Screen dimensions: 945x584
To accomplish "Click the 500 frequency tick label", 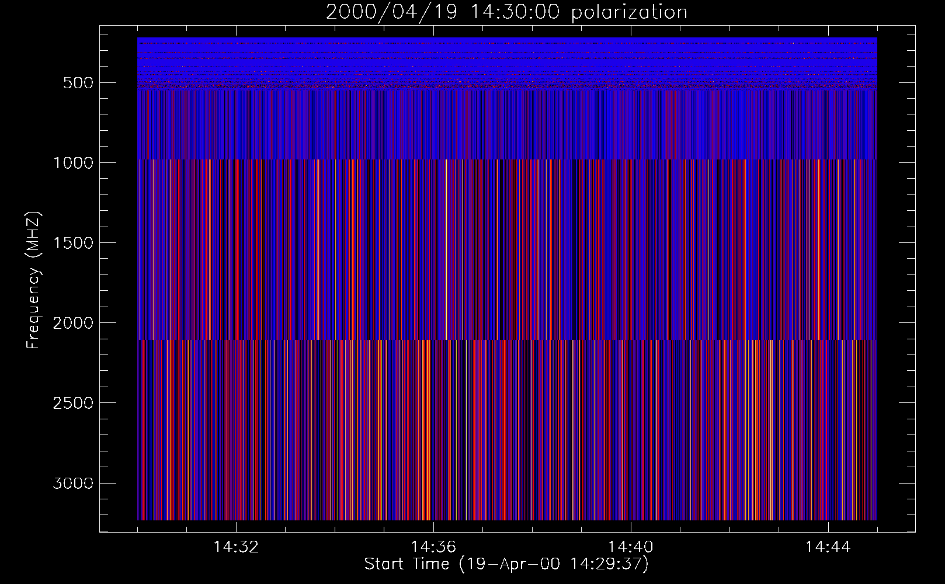I will pos(78,83).
